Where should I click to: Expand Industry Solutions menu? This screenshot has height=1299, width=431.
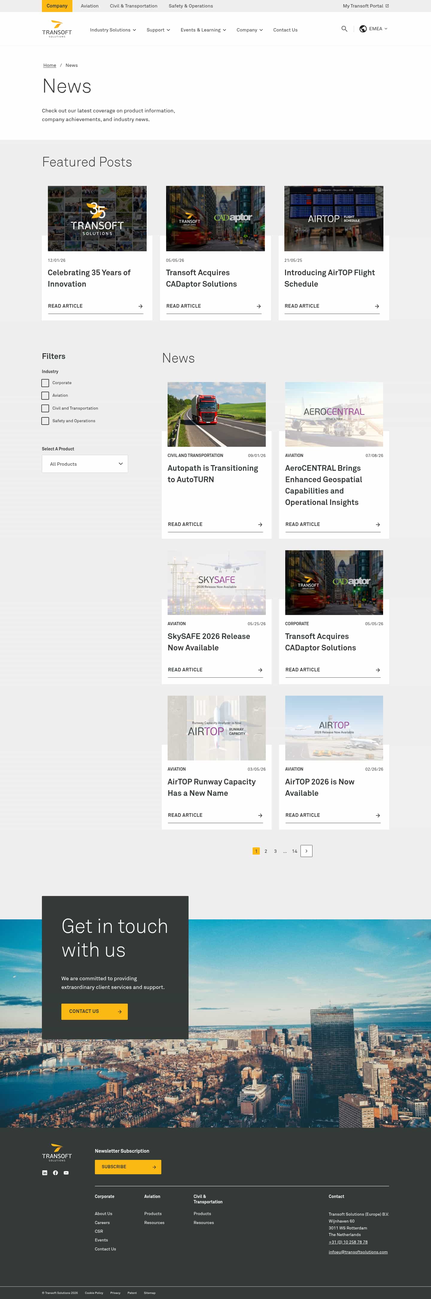coord(113,30)
